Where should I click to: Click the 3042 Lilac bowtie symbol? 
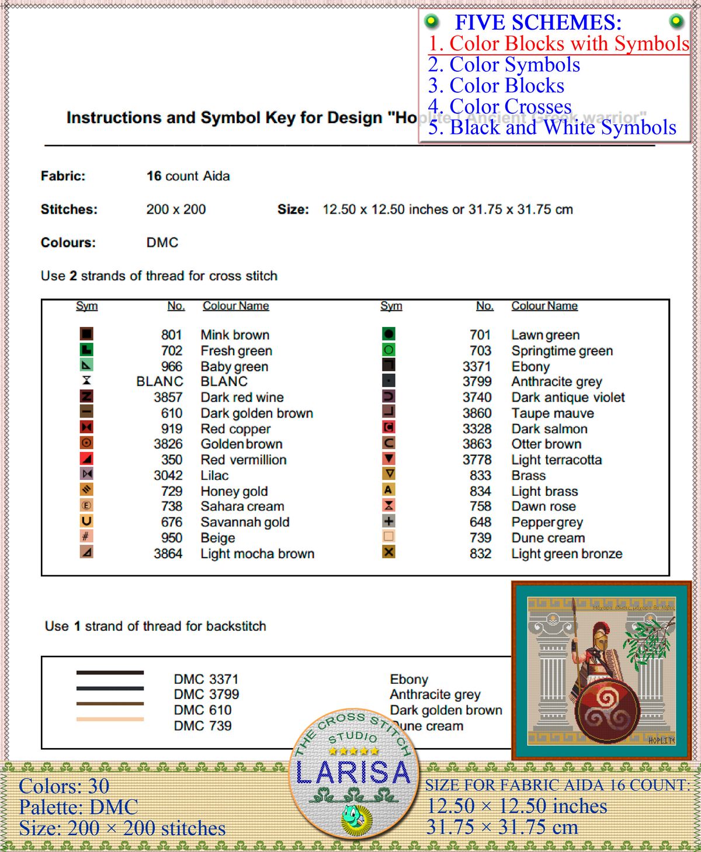click(86, 474)
